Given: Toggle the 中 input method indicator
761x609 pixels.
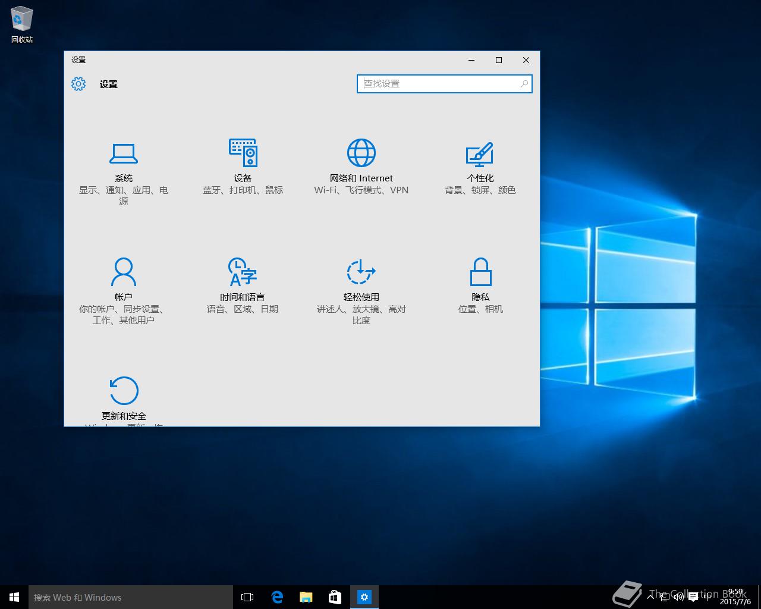Looking at the screenshot, I should tap(707, 597).
